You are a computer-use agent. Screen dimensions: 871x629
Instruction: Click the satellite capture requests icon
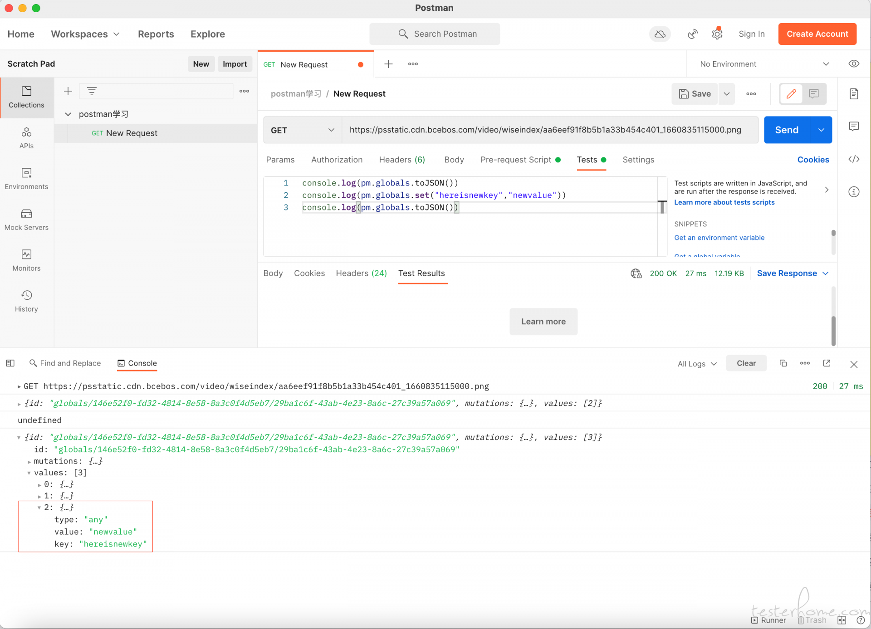point(692,34)
